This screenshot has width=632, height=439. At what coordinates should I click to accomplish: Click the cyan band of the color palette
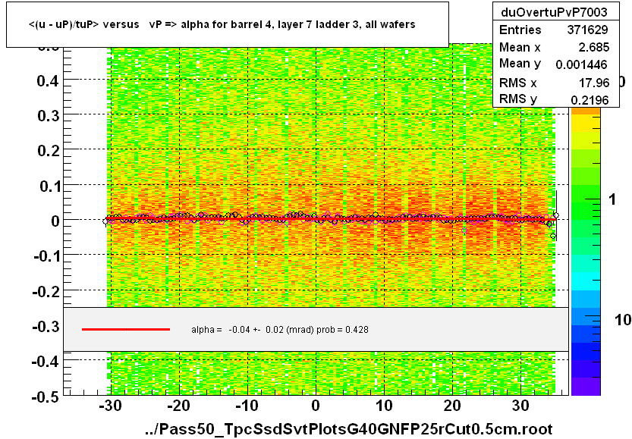(586, 281)
